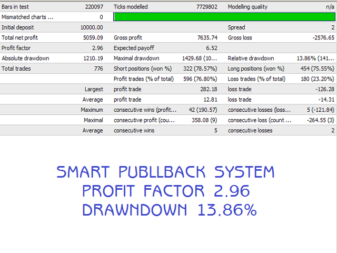Click 'consecutive profit (cou...' label
The width and height of the screenshot is (337, 253).
144,120
